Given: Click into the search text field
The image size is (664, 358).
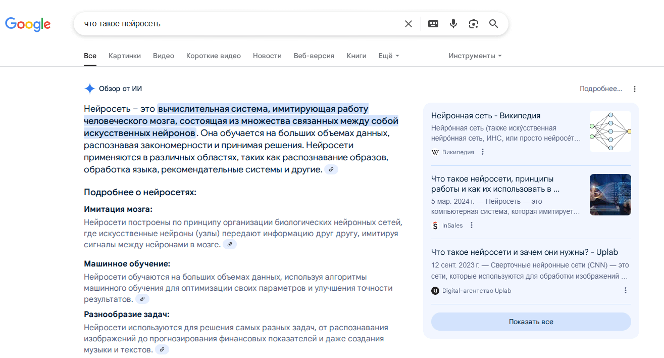Looking at the screenshot, I should click(237, 24).
